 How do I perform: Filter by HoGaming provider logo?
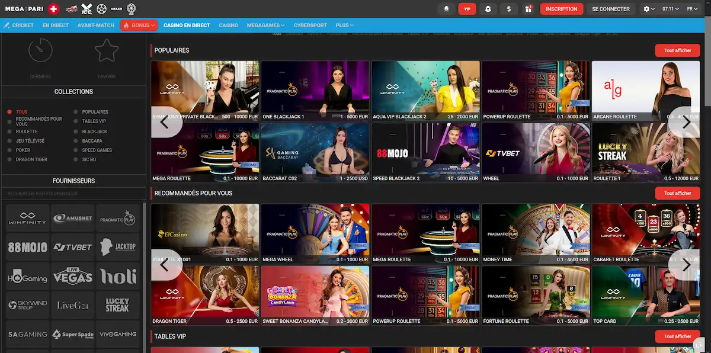[28, 276]
